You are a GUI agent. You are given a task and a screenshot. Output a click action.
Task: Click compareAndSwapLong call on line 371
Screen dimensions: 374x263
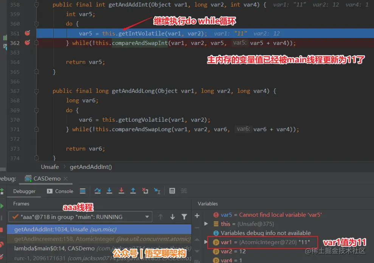point(141,129)
